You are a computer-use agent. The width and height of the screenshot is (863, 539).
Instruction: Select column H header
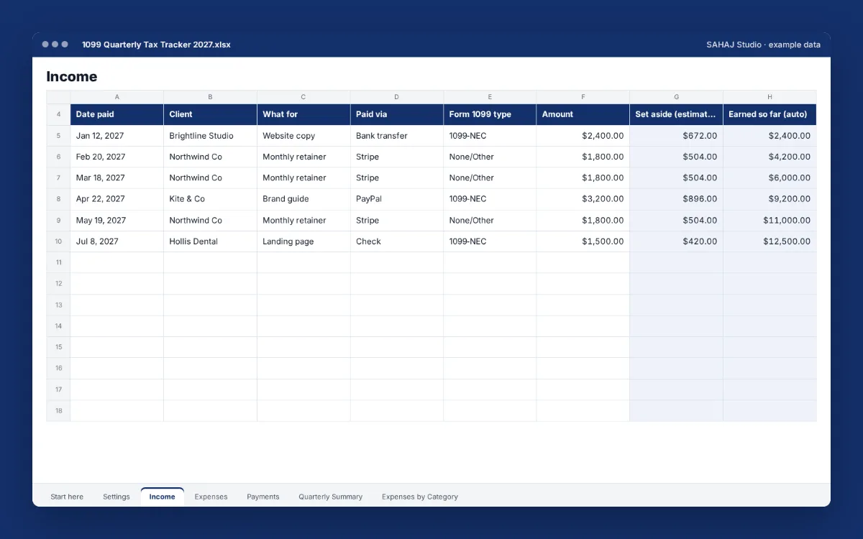[x=770, y=97]
